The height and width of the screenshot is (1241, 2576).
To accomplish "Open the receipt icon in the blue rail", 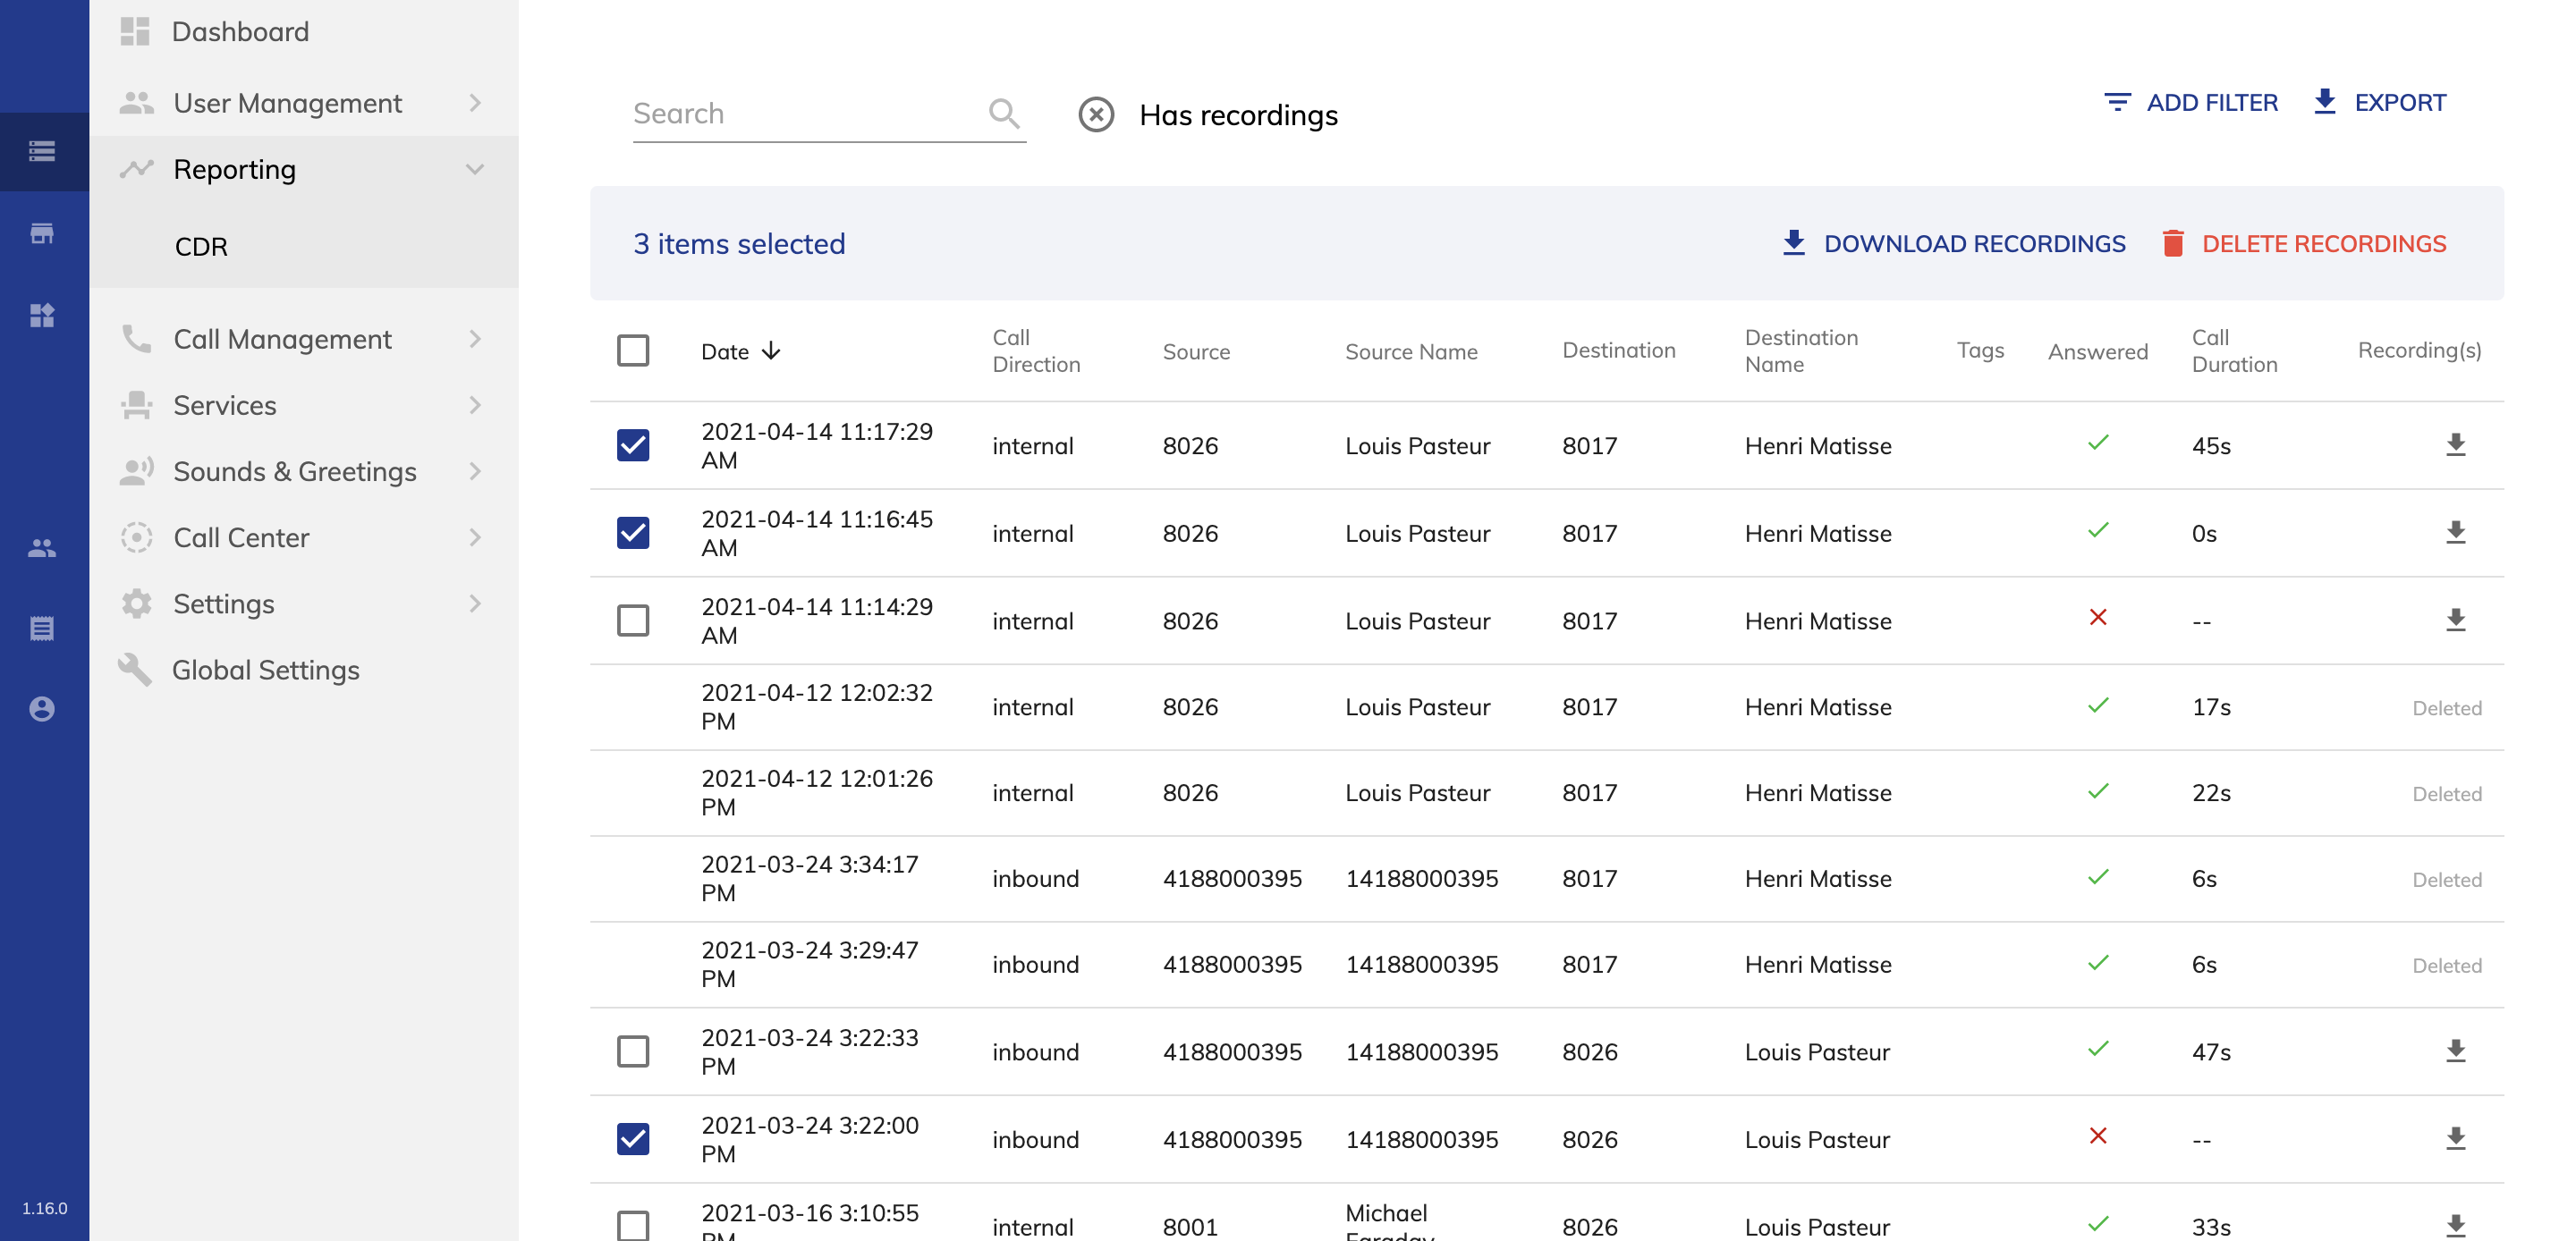I will pyautogui.click(x=42, y=628).
